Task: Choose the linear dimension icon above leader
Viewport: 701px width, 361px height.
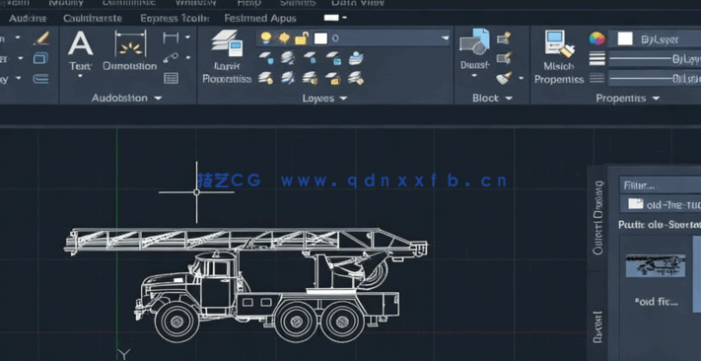Action: point(171,37)
